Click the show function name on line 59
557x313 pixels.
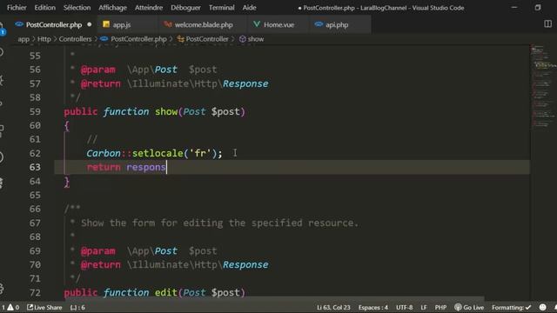click(x=166, y=111)
